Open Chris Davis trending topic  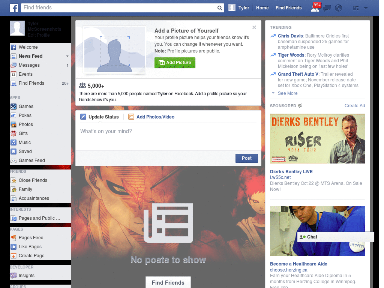290,36
